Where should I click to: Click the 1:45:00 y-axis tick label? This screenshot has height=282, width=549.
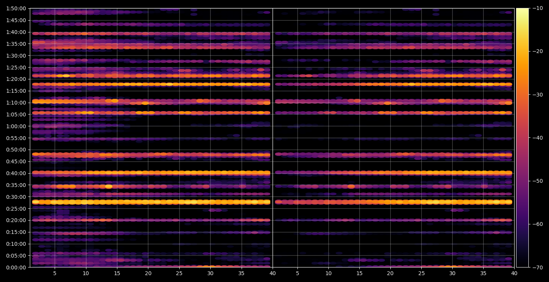pos(16,20)
